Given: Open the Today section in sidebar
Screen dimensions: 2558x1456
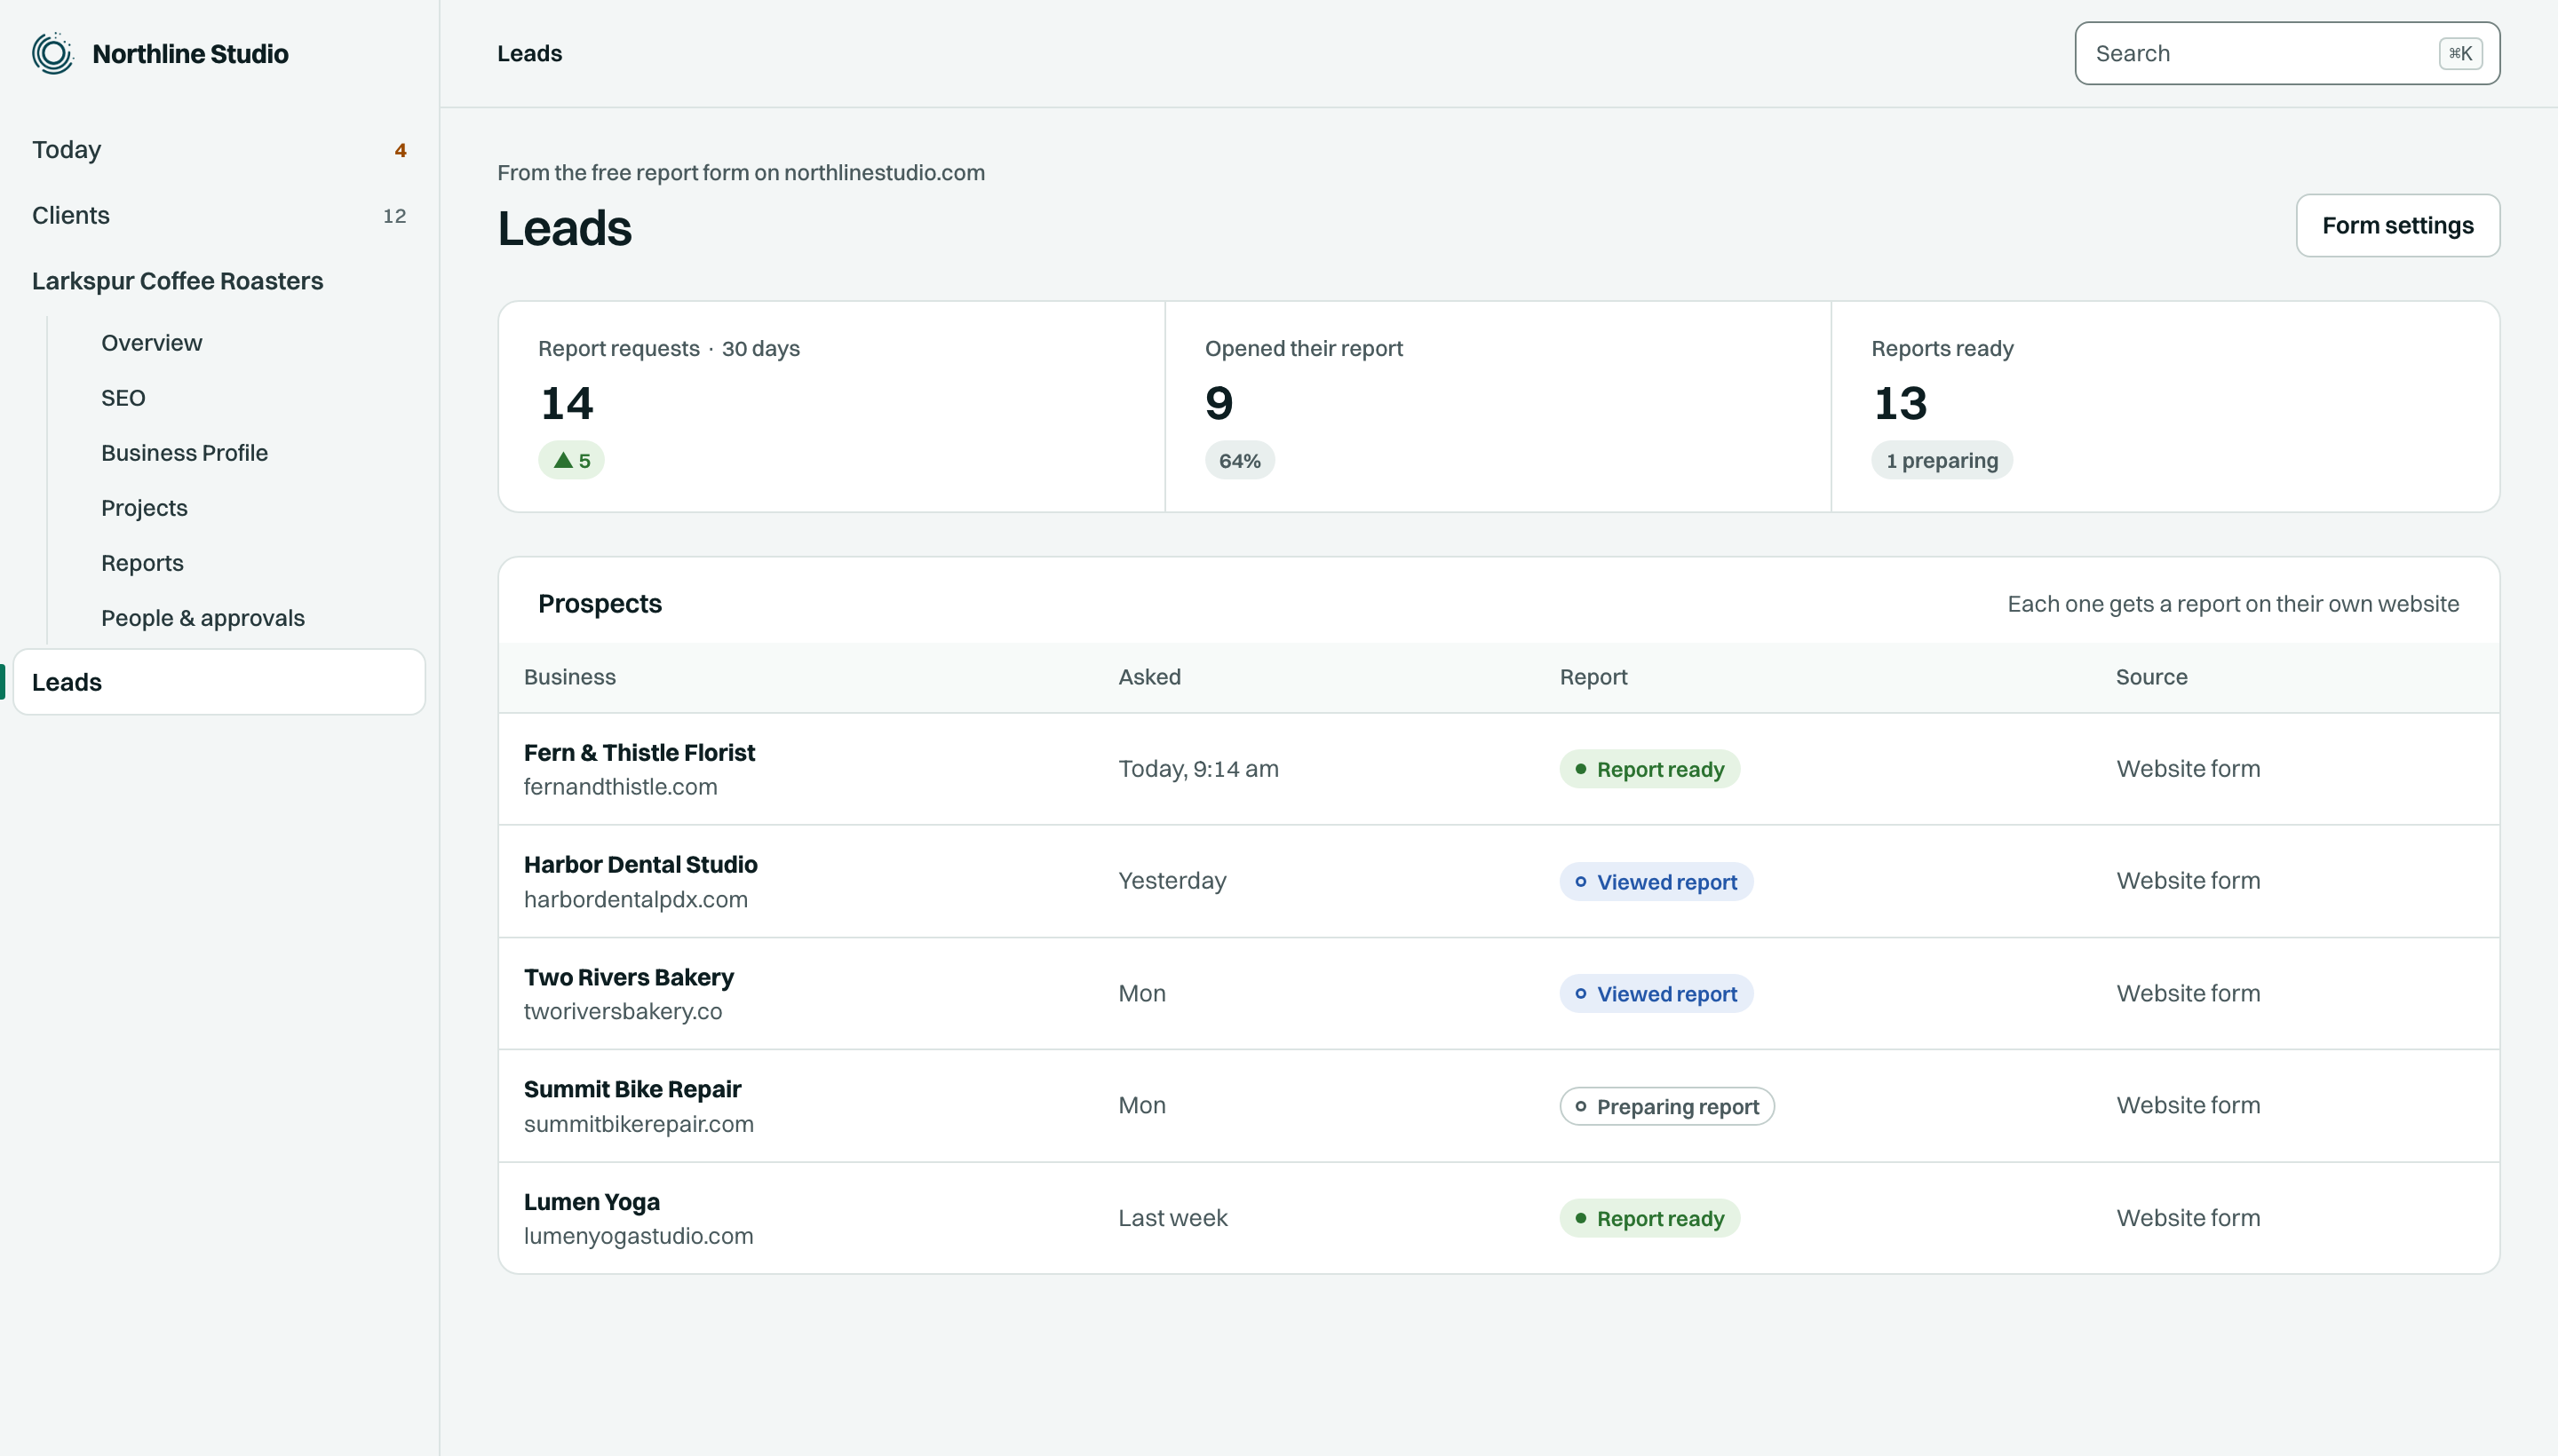Looking at the screenshot, I should [x=219, y=150].
